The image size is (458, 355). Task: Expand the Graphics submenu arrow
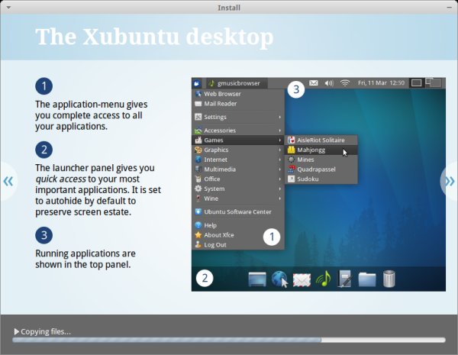pyautogui.click(x=280, y=150)
